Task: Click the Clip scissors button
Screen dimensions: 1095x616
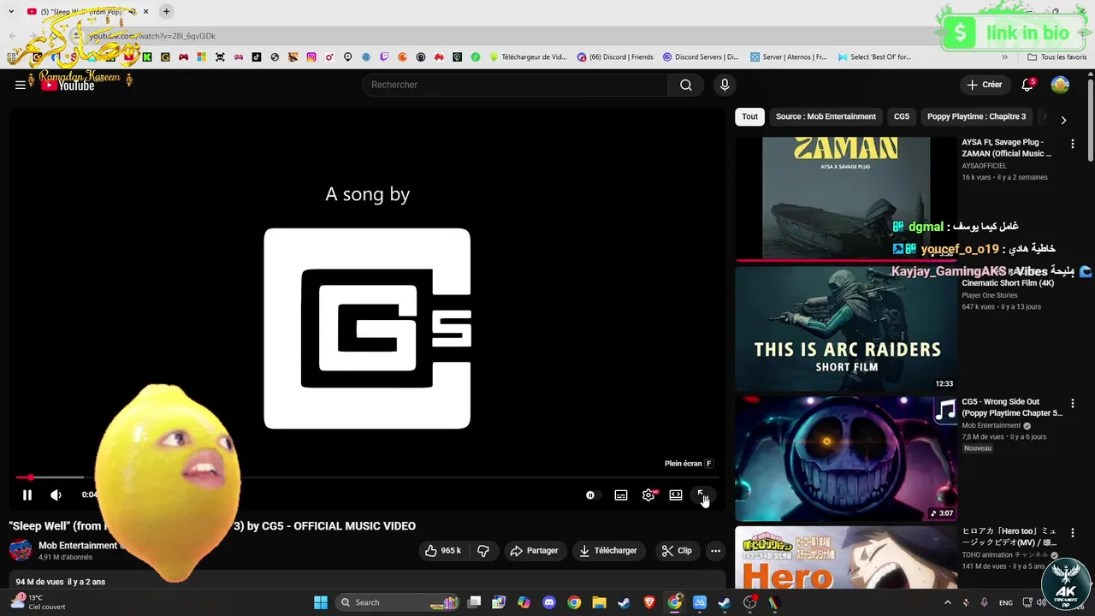Action: pyautogui.click(x=677, y=551)
